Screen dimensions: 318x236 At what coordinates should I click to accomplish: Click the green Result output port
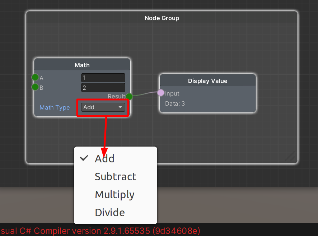[x=129, y=96]
